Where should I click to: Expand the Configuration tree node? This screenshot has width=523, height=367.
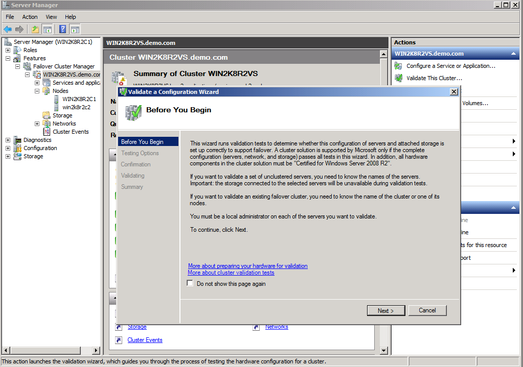(8, 148)
